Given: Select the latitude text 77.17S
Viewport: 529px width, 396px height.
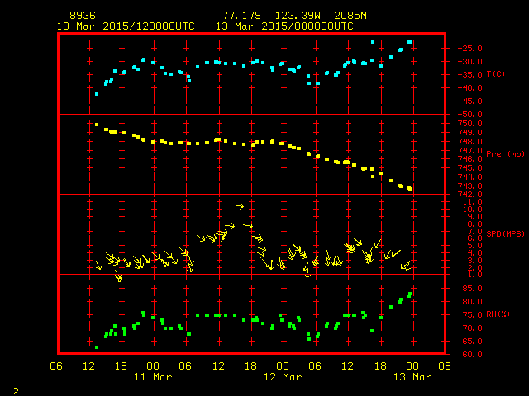Looking at the screenshot, I should pyautogui.click(x=241, y=16).
